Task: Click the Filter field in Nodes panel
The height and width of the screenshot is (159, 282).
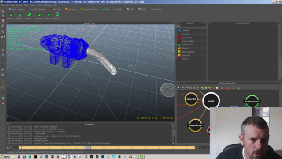Action: pyautogui.click(x=193, y=26)
